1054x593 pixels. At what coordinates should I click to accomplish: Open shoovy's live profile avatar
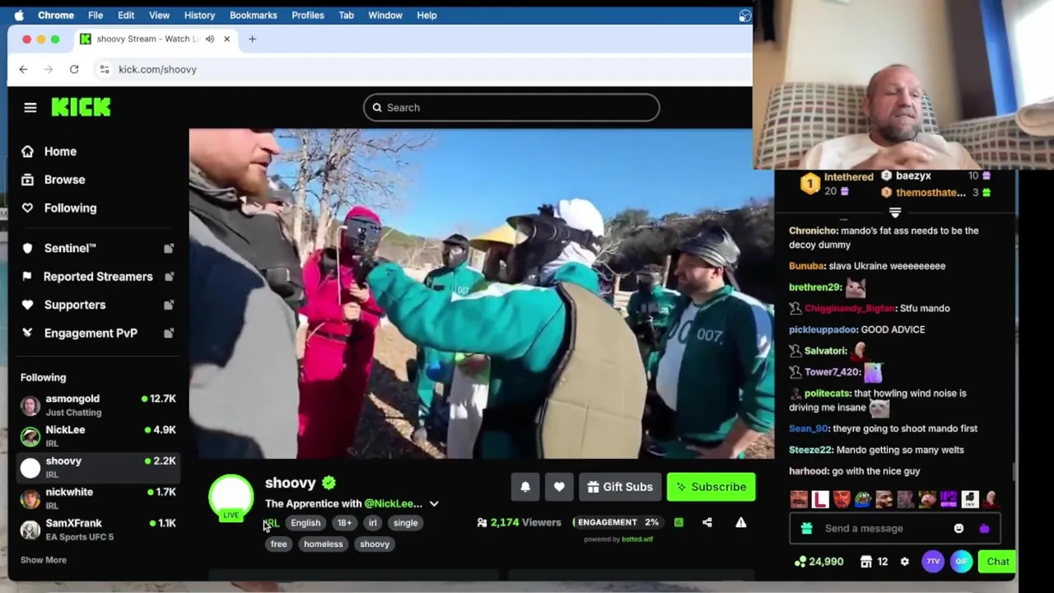(x=231, y=497)
